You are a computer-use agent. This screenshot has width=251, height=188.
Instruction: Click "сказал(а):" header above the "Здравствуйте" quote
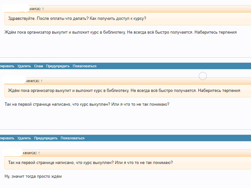[35, 9]
